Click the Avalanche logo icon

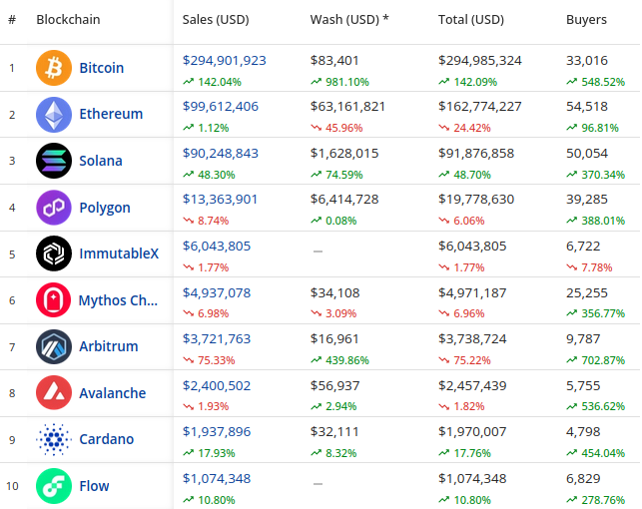tap(54, 393)
